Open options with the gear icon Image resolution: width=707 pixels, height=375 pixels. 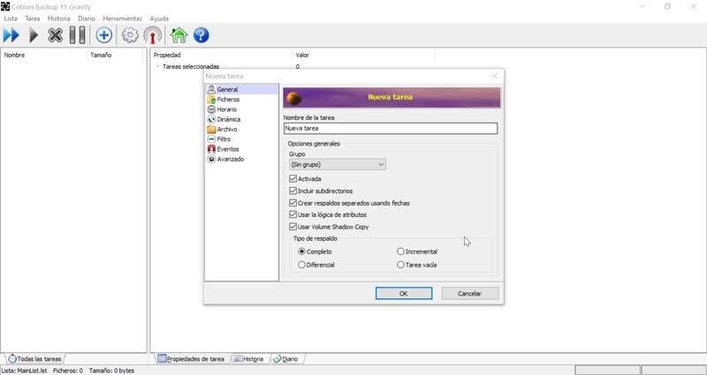pyautogui.click(x=130, y=35)
